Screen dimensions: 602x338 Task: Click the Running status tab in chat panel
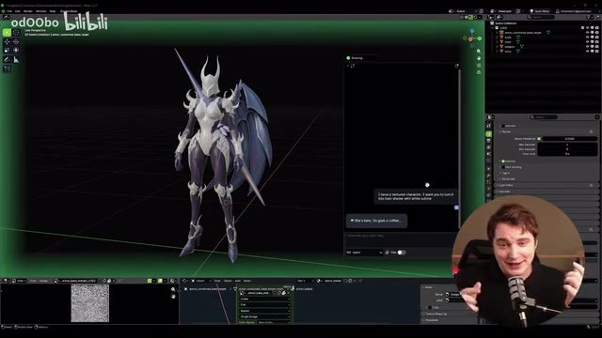pos(361,58)
